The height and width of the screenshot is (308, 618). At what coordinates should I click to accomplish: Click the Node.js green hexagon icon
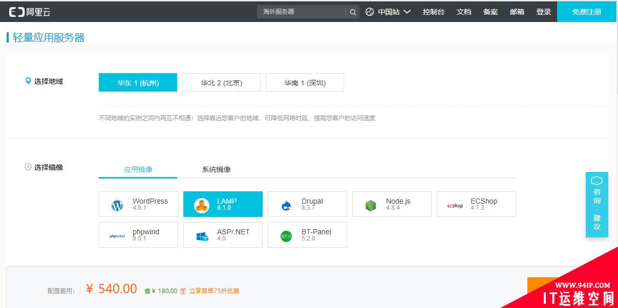(x=371, y=206)
